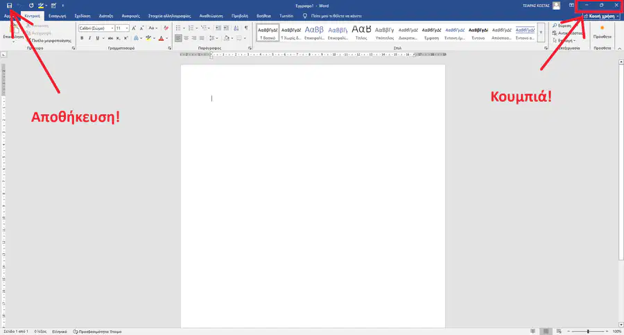Open the Turnitin ribbon tab

coord(286,17)
